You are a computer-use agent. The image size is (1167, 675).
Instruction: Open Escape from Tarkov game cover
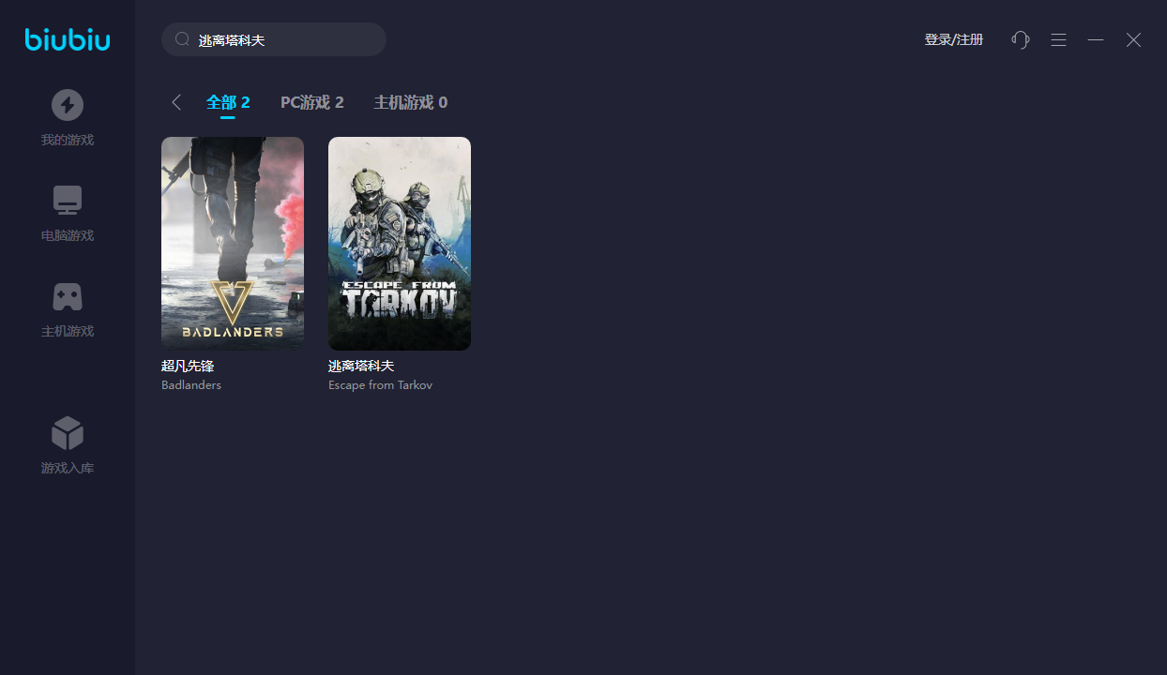click(400, 244)
